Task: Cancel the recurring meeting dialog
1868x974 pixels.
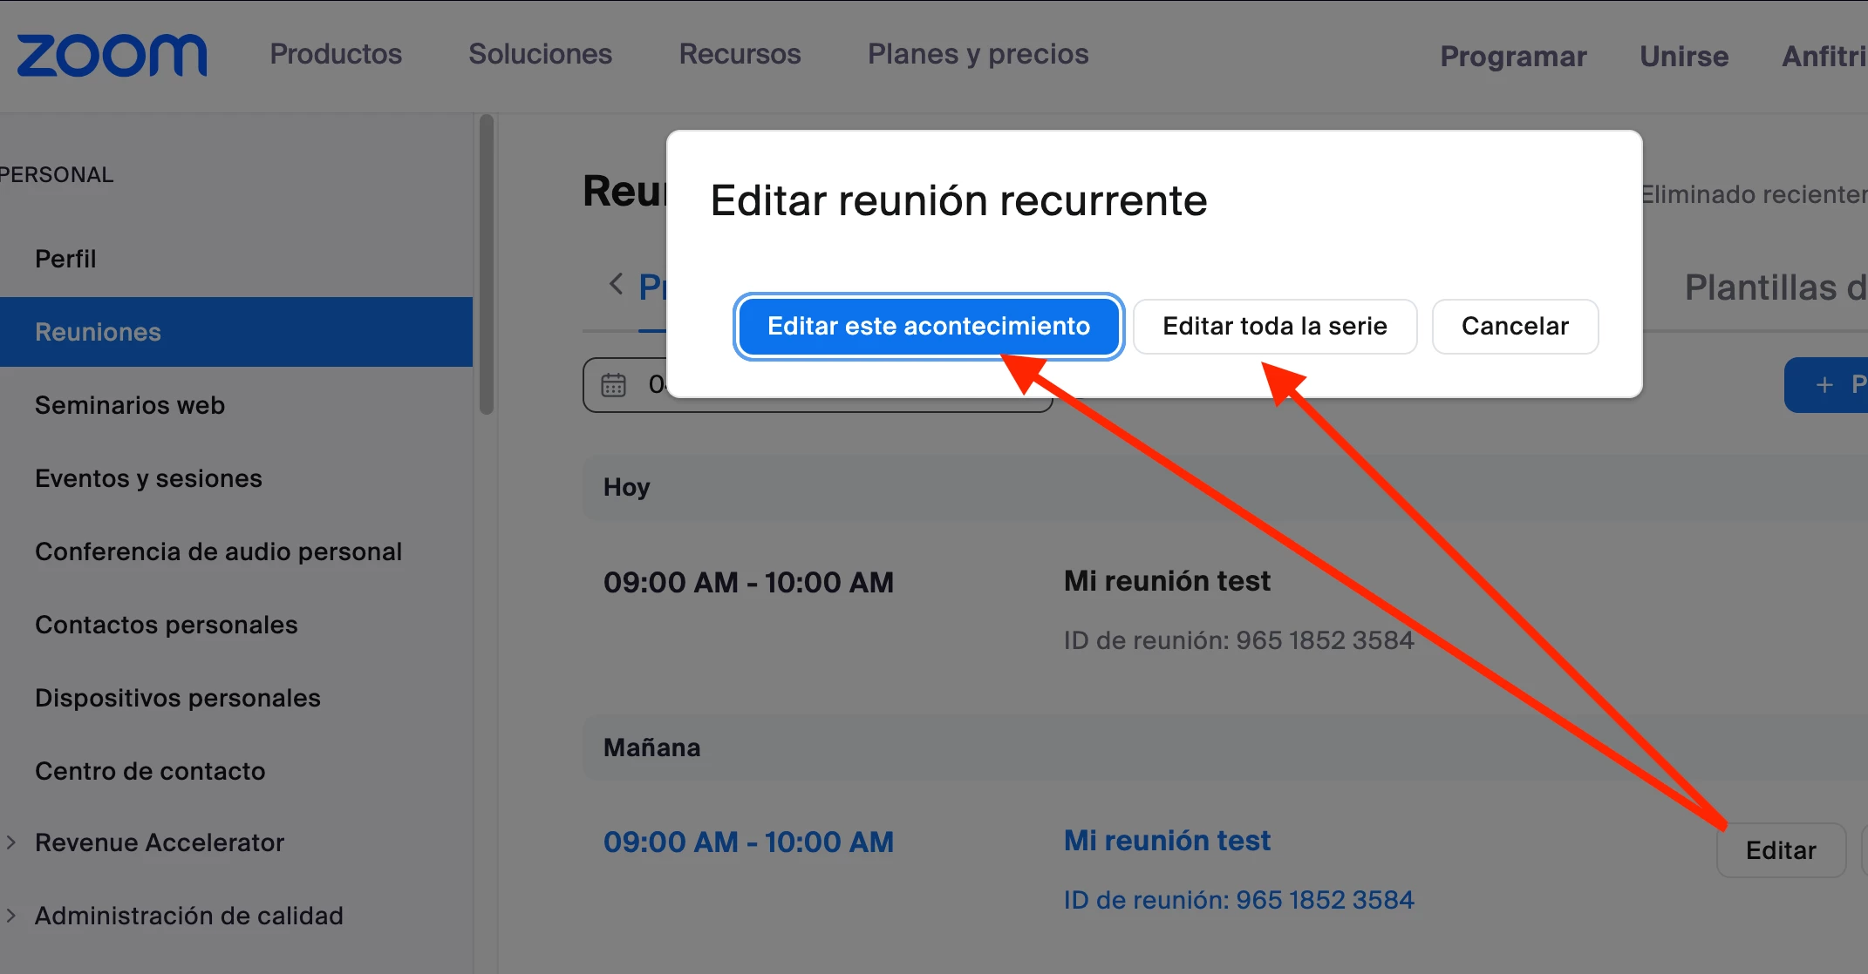Action: [1515, 326]
